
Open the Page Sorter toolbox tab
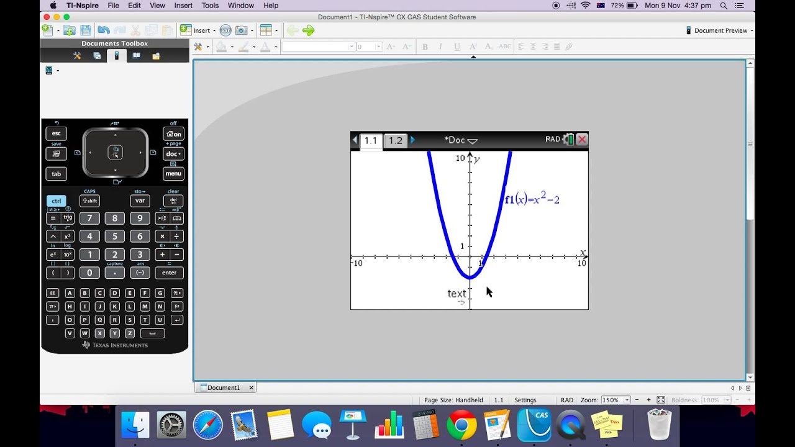97,56
